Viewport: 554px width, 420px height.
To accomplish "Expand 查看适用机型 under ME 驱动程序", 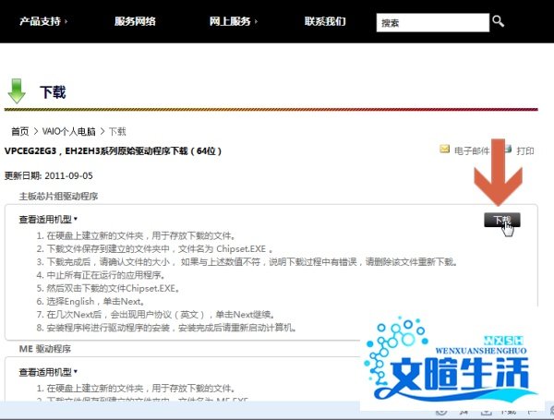I will (x=48, y=372).
